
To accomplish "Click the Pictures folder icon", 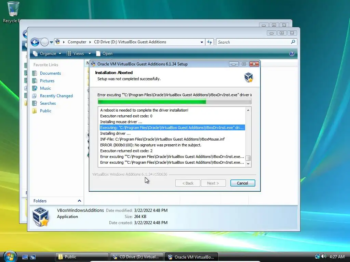I will tap(35, 81).
